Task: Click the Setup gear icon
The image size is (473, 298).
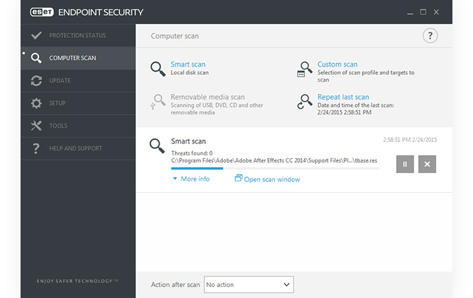Action: tap(36, 103)
